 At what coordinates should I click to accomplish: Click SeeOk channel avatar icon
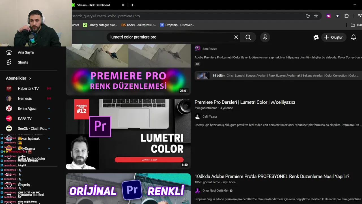coord(9,129)
